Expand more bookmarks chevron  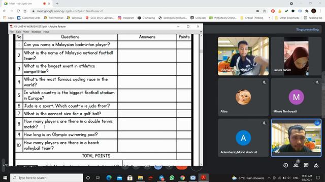269,18
